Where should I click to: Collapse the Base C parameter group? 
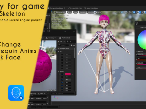pos(58,71)
